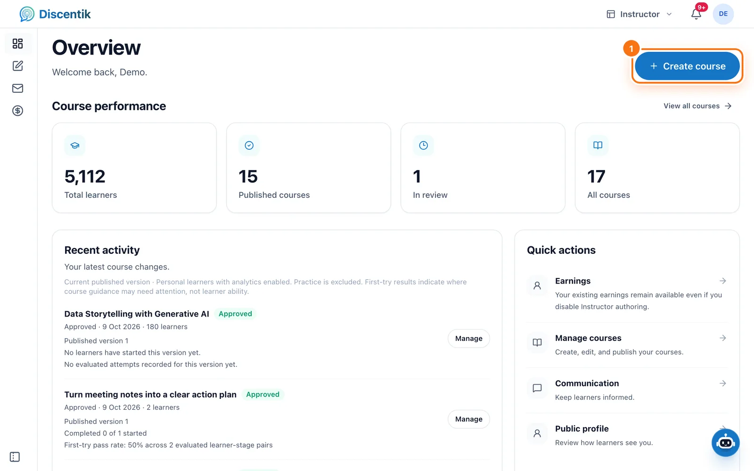This screenshot has height=471, width=754.
Task: Open the Earnings quick action
Action: (627, 294)
